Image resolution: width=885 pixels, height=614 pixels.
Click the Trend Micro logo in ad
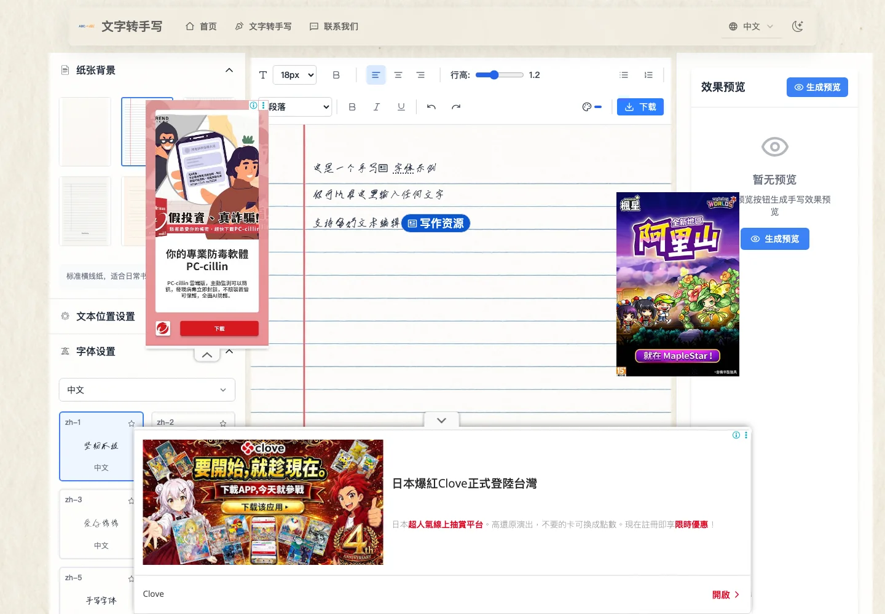pyautogui.click(x=163, y=328)
